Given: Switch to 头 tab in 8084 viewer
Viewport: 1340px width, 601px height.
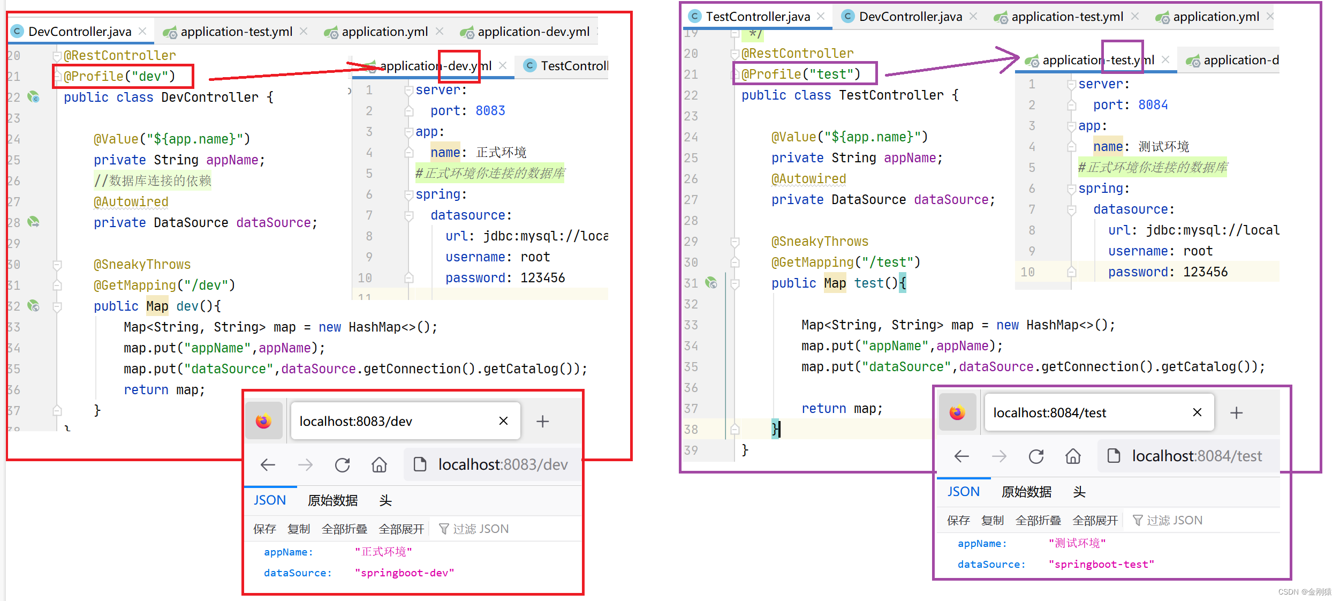Looking at the screenshot, I should 1079,492.
